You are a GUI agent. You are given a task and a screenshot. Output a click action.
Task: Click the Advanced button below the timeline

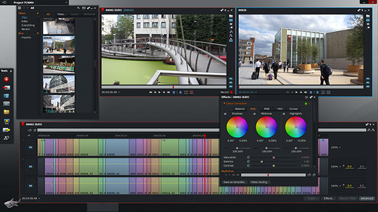(366, 198)
